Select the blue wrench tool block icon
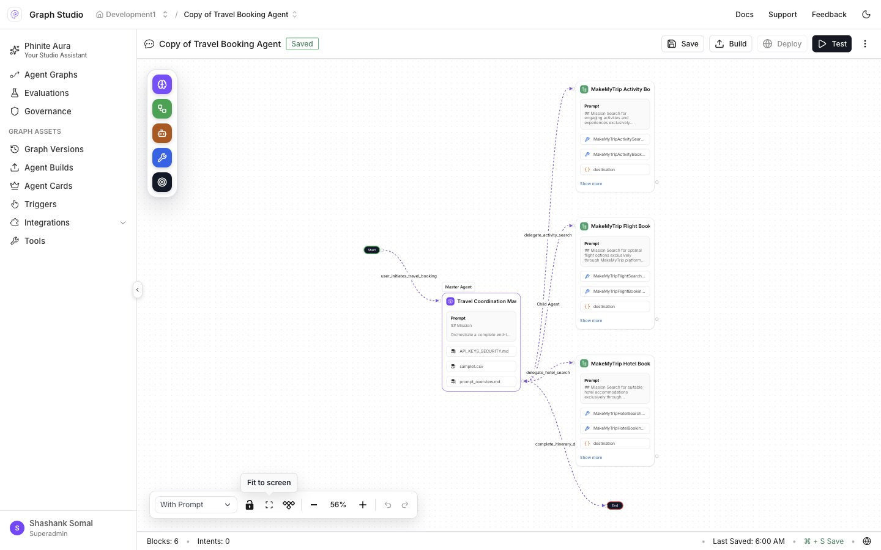The width and height of the screenshot is (881, 550). (162, 158)
